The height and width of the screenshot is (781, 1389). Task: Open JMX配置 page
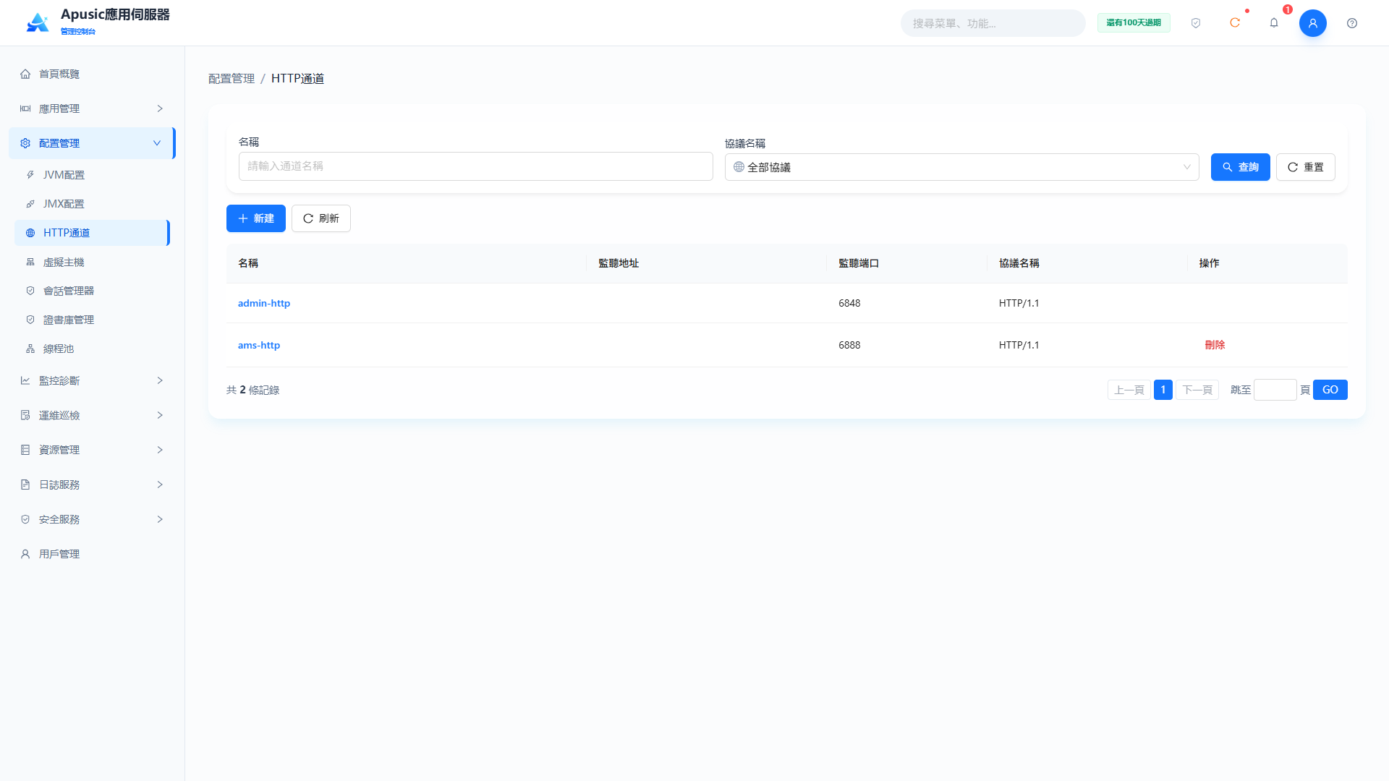92,204
